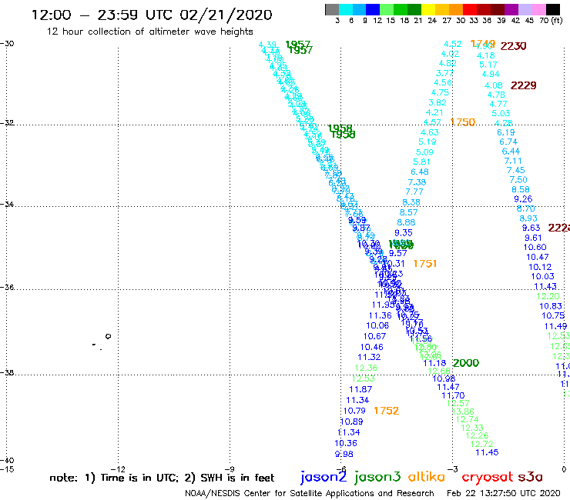Viewport: 570px width, 500px height.
Task: Click the orange '1750' time marker
Action: click(x=463, y=122)
